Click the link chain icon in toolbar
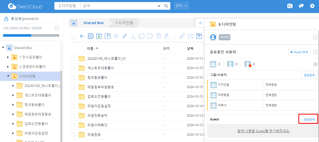The image size is (319, 142). click(182, 36)
